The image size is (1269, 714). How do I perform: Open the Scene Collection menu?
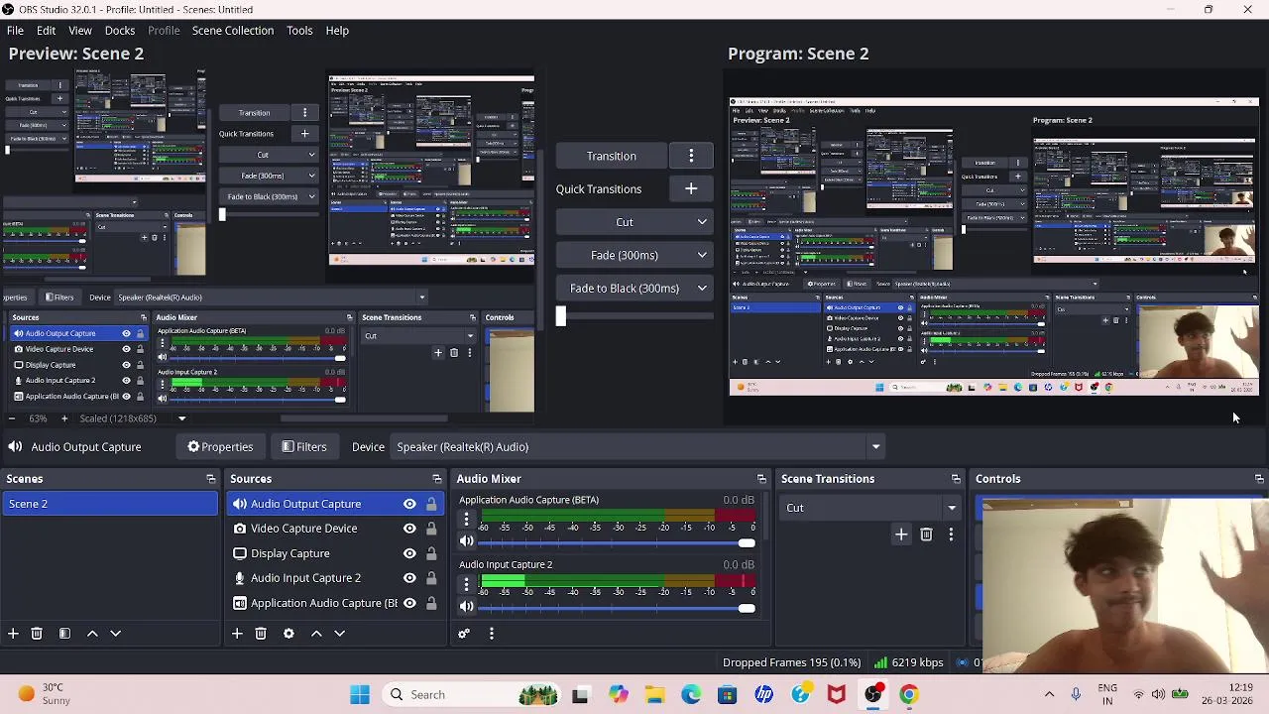click(233, 30)
